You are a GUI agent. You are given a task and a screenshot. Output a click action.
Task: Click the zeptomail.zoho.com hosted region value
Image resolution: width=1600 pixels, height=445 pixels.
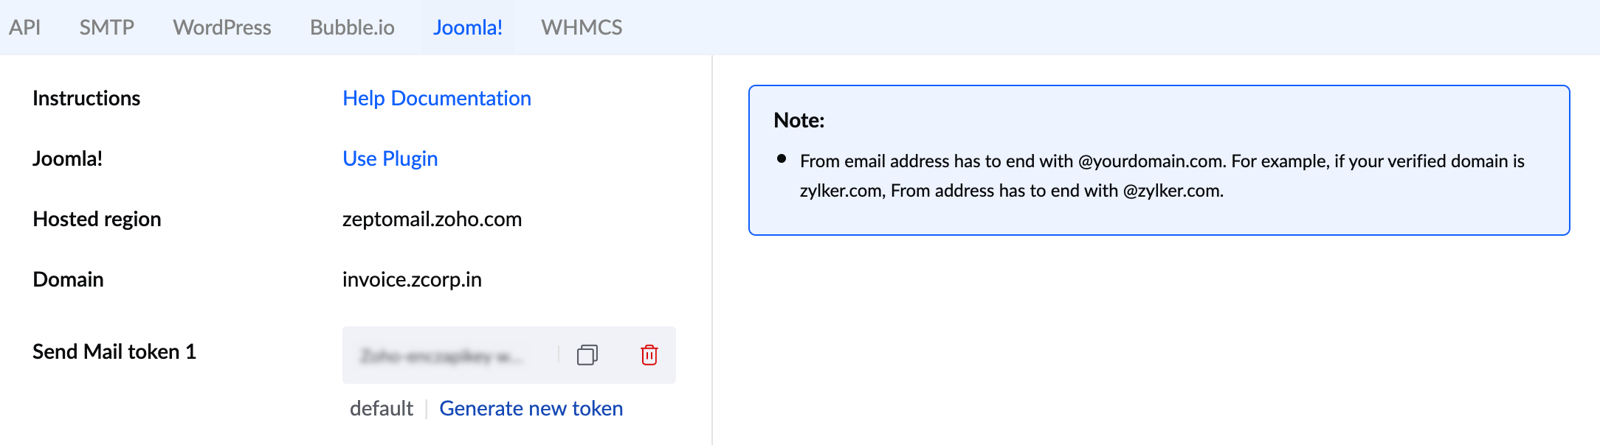pyautogui.click(x=432, y=219)
